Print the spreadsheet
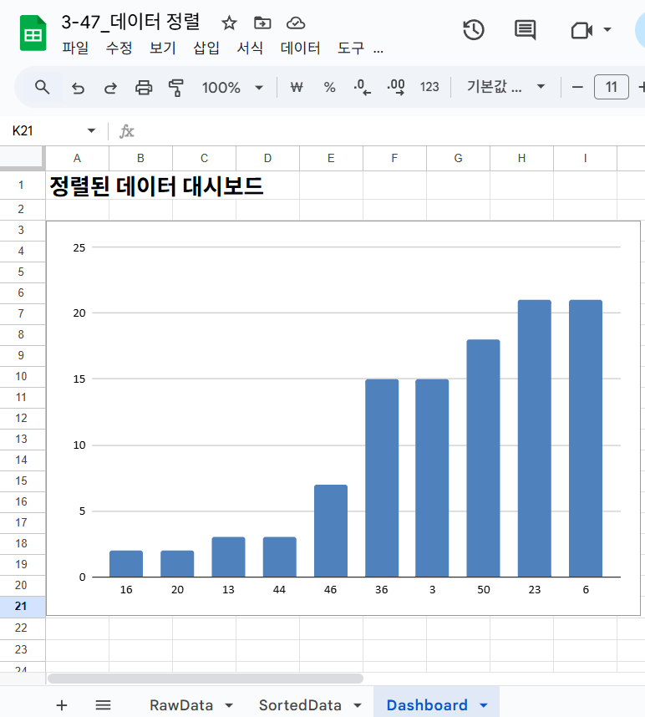The width and height of the screenshot is (645, 717). pos(144,88)
